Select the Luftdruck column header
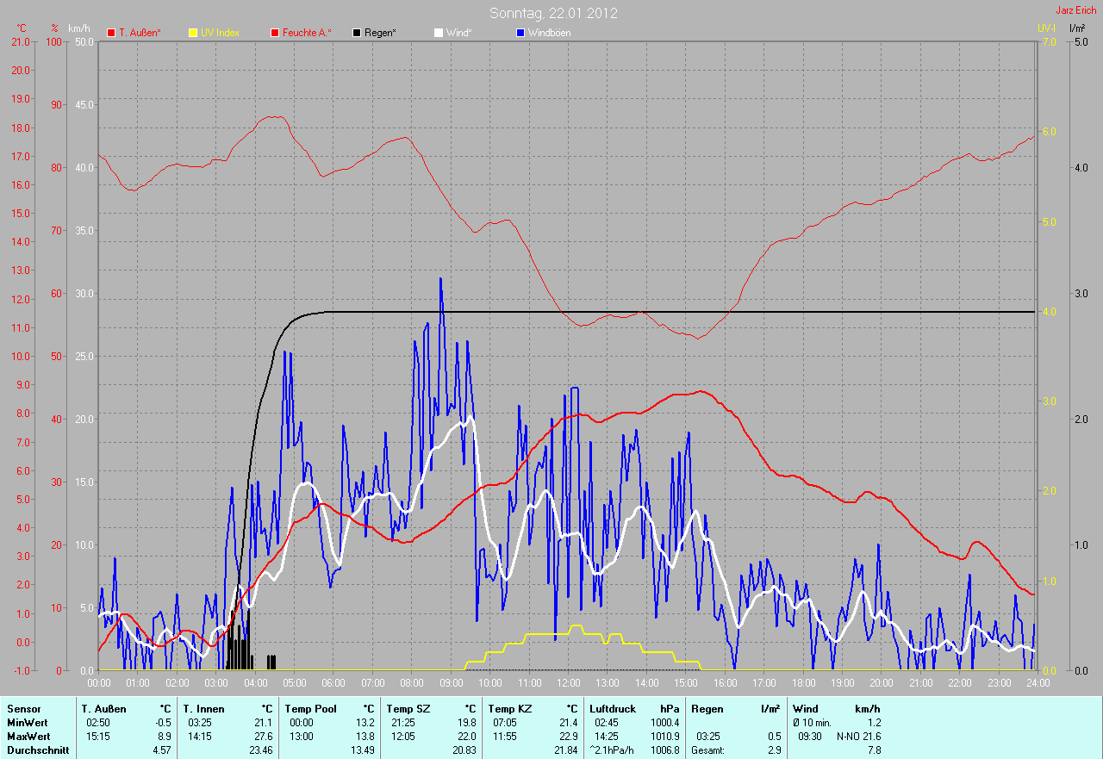The image size is (1103, 759). tap(611, 708)
